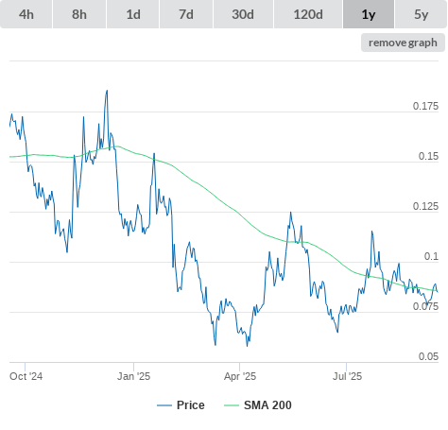This screenshot has width=448, height=430.
Task: Select the 120d range tab
Action: tap(308, 14)
